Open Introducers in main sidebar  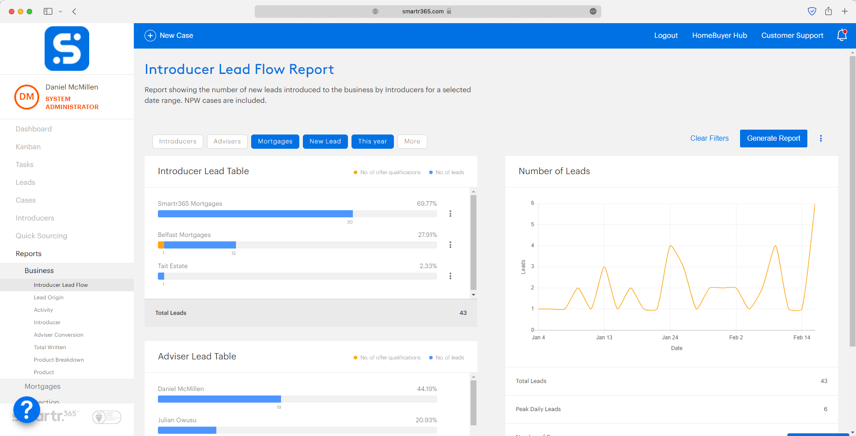click(x=35, y=218)
